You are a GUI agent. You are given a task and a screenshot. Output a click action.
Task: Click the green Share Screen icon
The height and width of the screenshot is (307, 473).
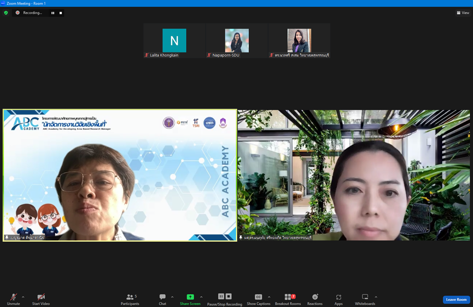point(190,297)
